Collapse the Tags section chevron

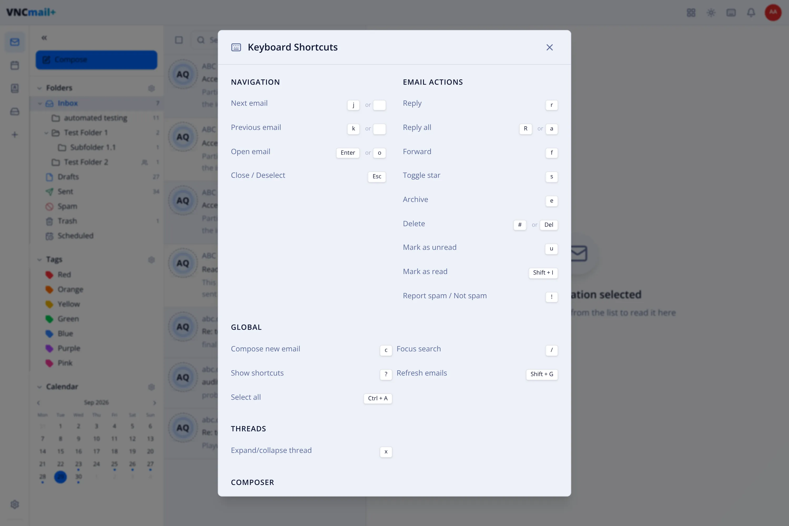[x=39, y=260]
